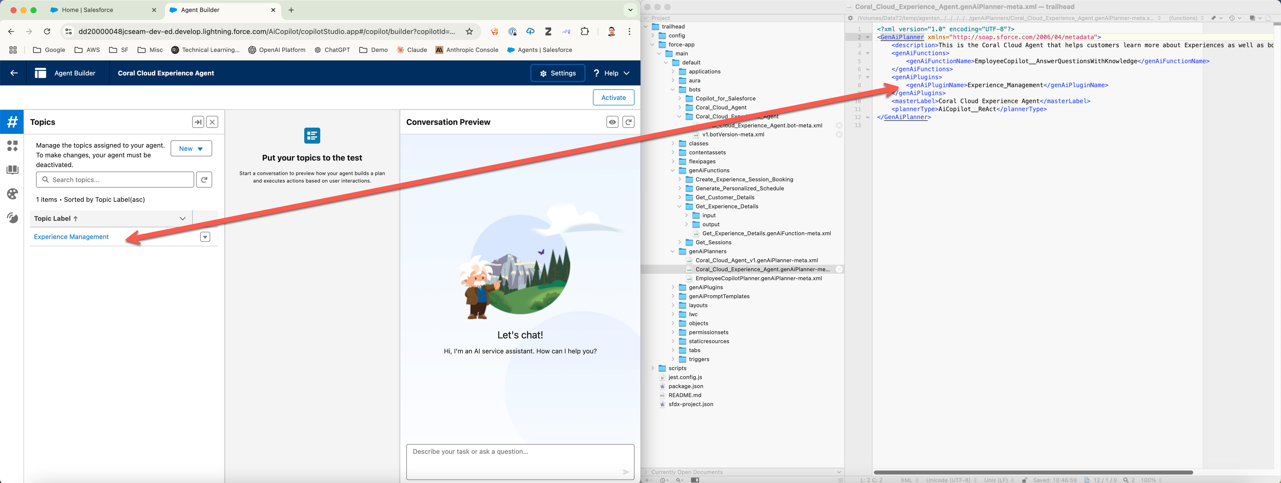The image size is (1281, 483).
Task: Switch to Home | Salesforce tab
Action: (x=103, y=10)
